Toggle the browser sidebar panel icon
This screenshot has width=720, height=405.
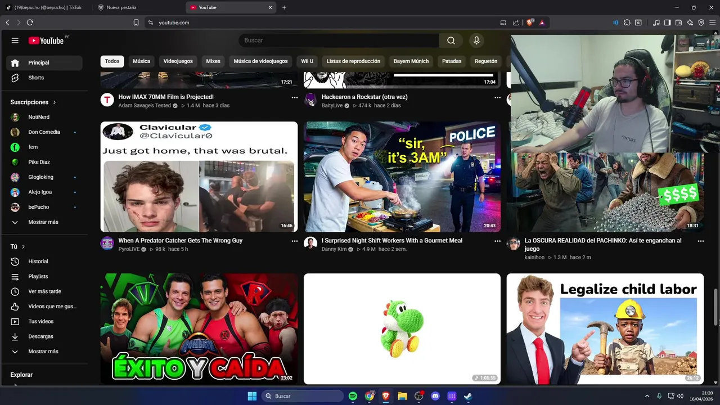[x=667, y=22]
